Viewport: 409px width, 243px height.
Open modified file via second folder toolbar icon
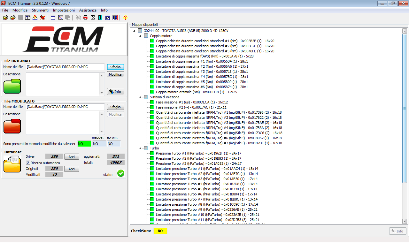click(x=13, y=18)
